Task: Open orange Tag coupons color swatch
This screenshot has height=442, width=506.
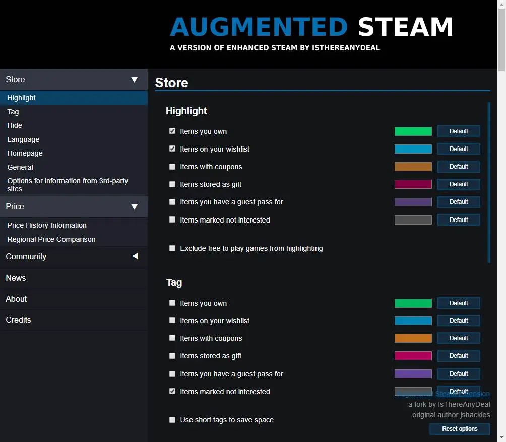Action: click(x=413, y=338)
